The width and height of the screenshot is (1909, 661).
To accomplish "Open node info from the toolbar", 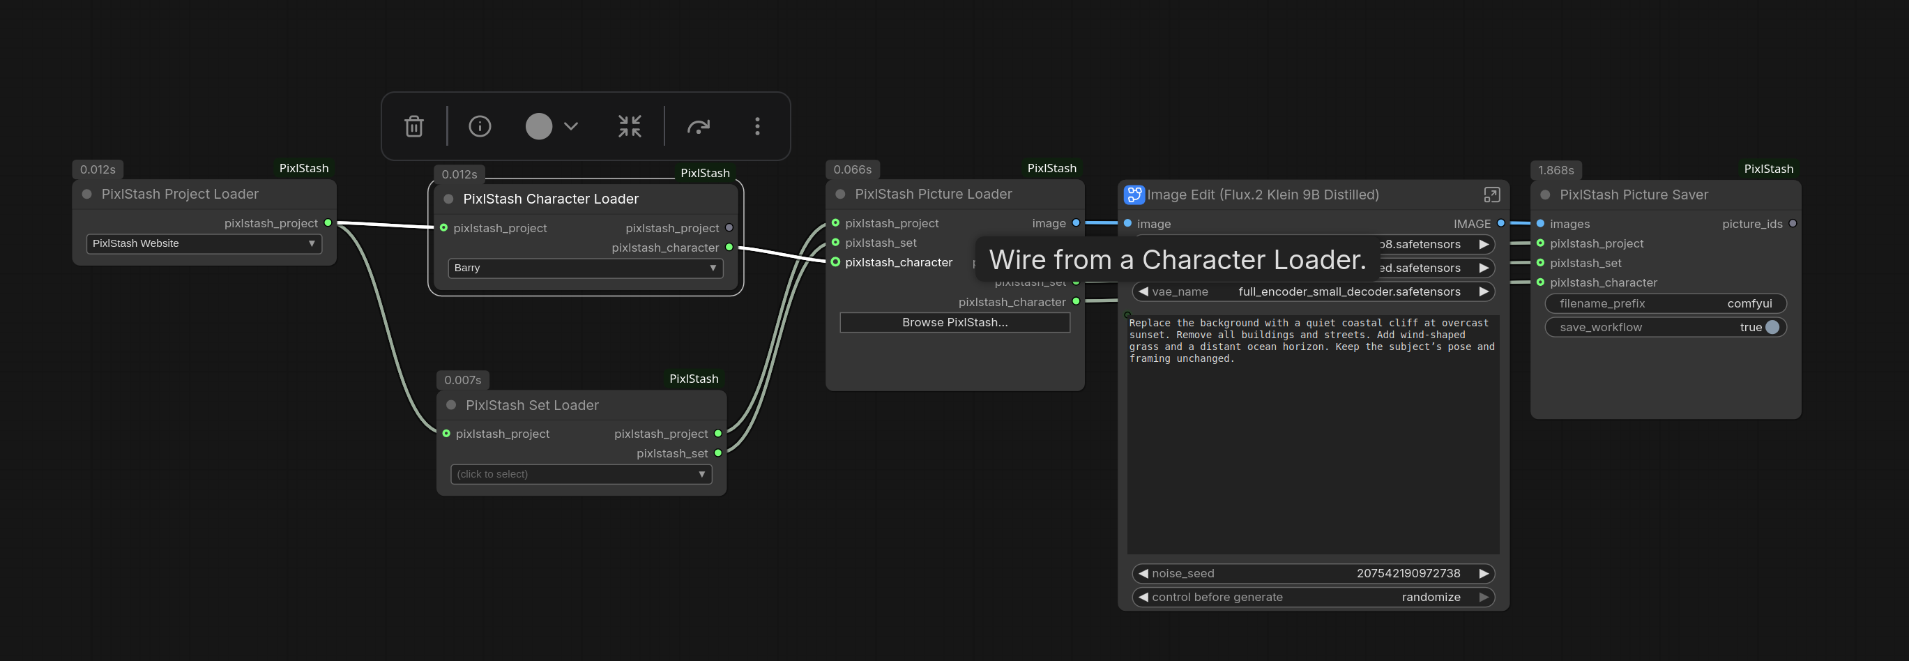I will [480, 126].
